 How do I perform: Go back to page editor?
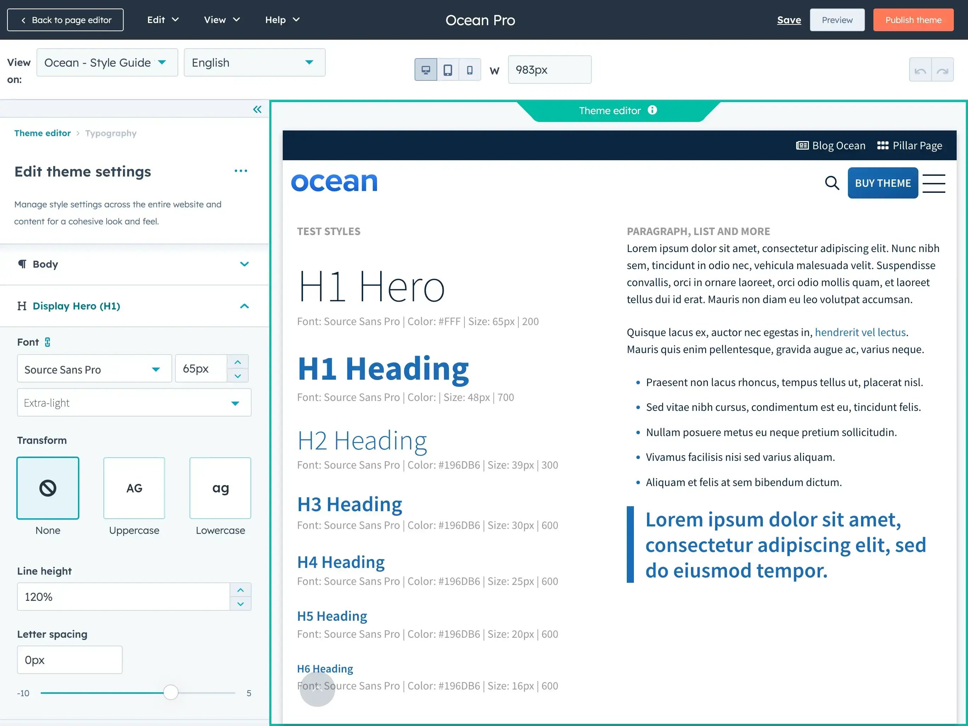click(65, 20)
